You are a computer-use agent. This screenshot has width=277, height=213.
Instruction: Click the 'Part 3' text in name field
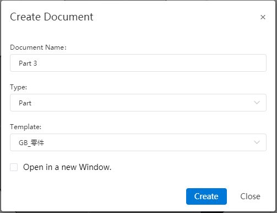click(x=28, y=63)
